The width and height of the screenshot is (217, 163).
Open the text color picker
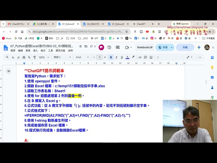coord(127,57)
